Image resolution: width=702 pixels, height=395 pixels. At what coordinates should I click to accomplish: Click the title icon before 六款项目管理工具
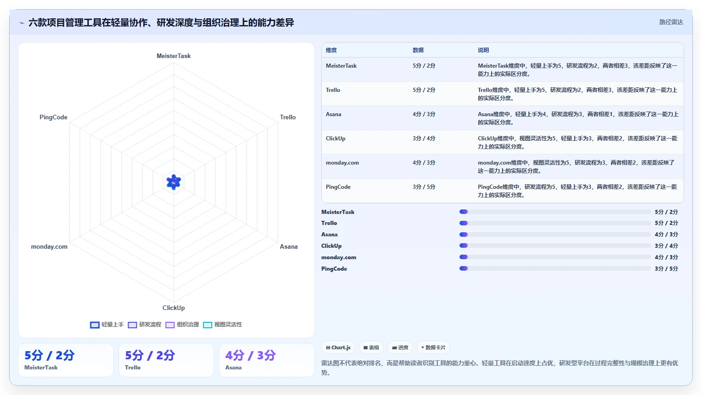[22, 22]
